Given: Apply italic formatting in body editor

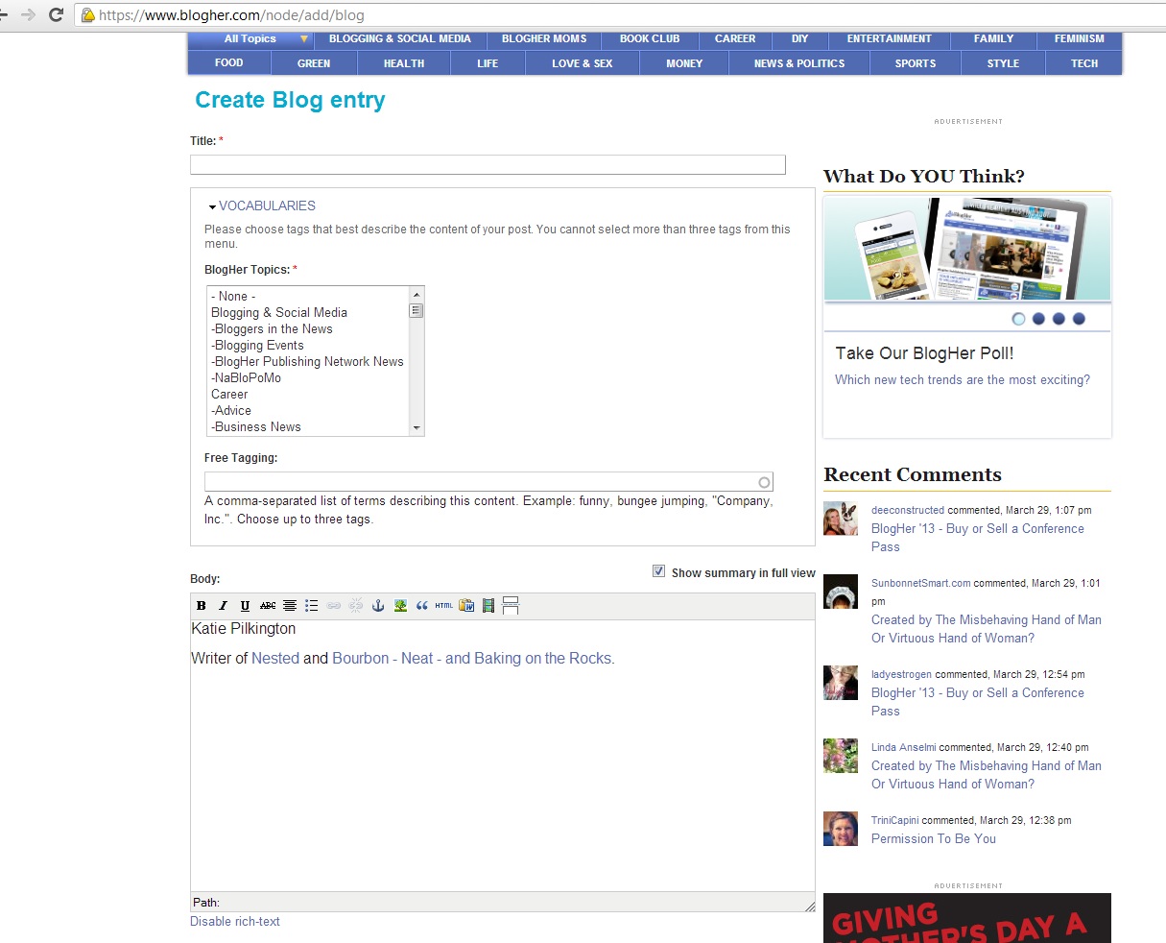Looking at the screenshot, I should click(x=223, y=606).
